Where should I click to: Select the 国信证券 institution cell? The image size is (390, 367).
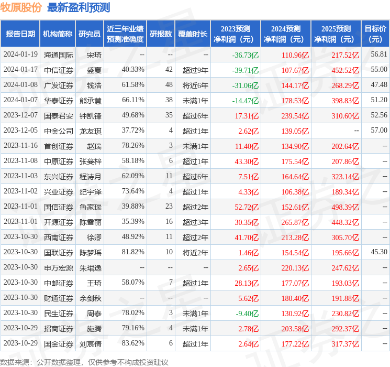[x=59, y=207]
